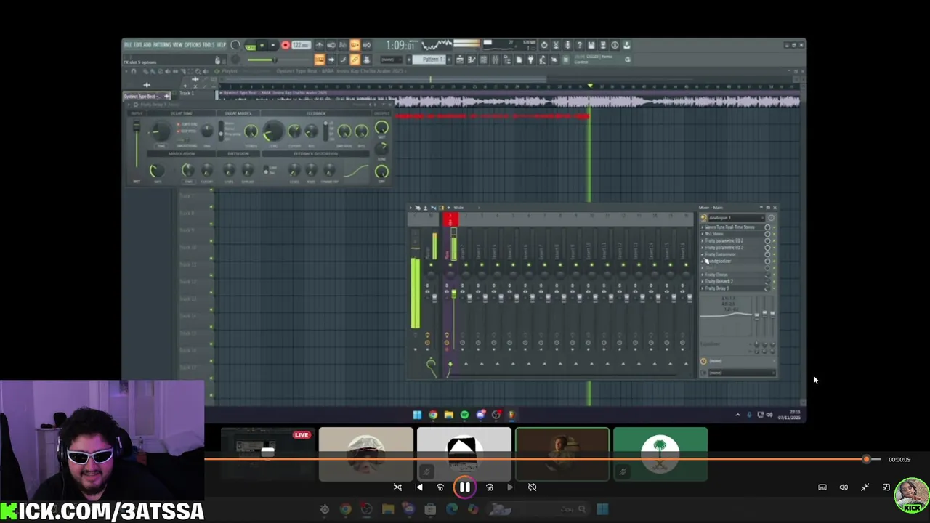Toggle song/pattern mode in FL Studio
The height and width of the screenshot is (523, 930).
(250, 45)
